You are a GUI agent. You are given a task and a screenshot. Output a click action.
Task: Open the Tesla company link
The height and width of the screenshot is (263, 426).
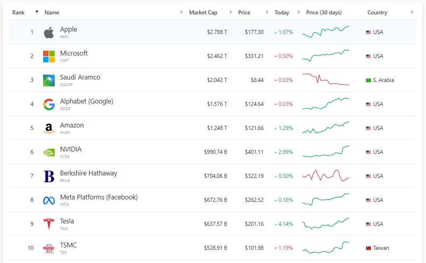[67, 221]
